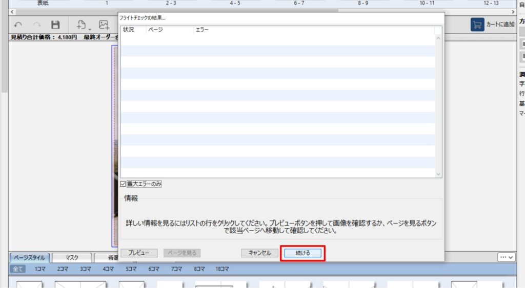525x288 pixels.
Task: Switch to the マスク tab
Action: pos(72,258)
